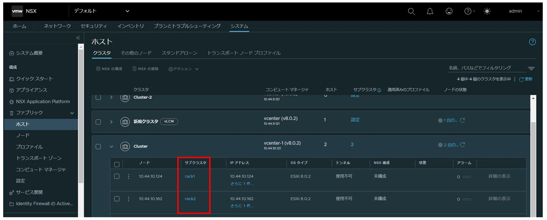Open プランとトラブルシューティング tab
This screenshot has height=220, width=547.
click(187, 26)
